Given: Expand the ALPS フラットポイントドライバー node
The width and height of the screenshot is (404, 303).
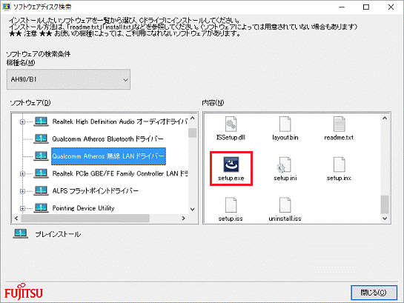Looking at the screenshot, I should click(x=22, y=191).
